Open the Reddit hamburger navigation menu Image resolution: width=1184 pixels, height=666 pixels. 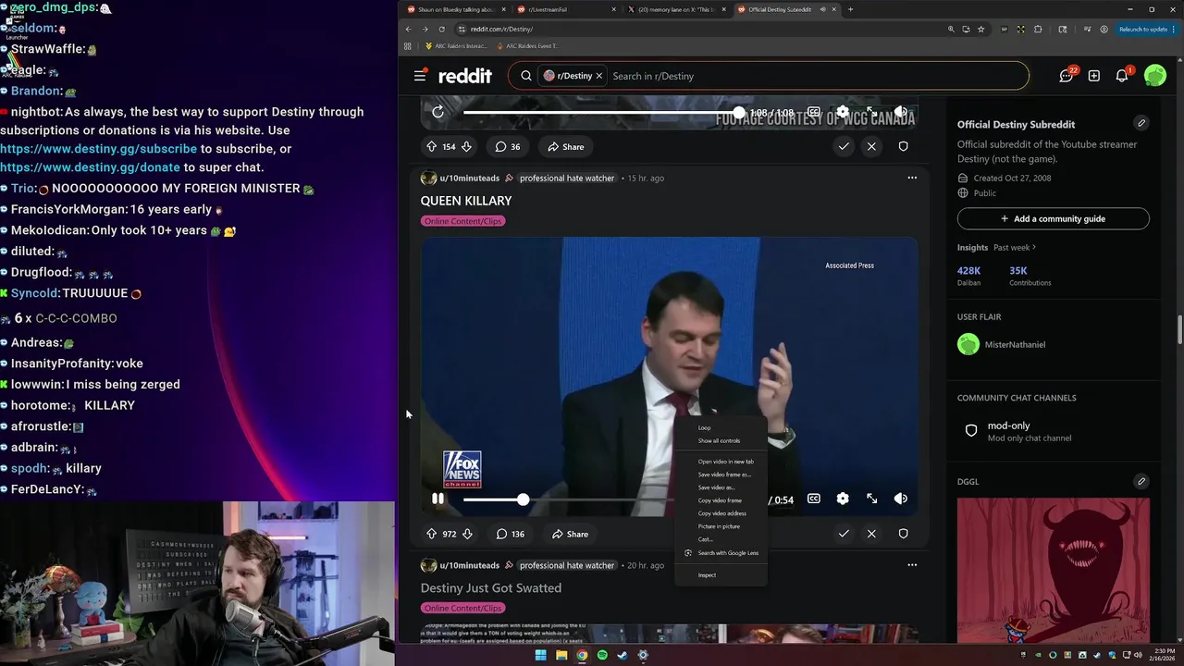pos(420,76)
